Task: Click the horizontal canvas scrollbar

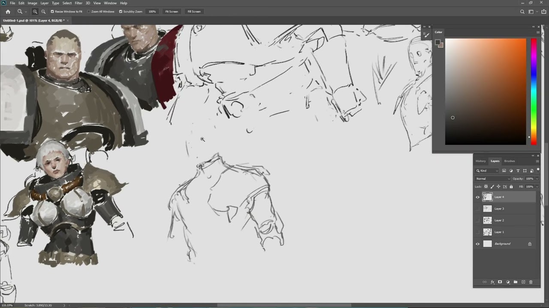Action: pos(284,305)
